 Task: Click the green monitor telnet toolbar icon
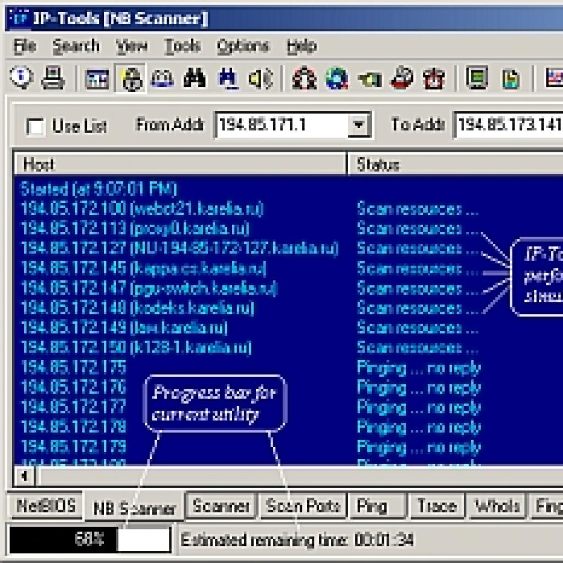(477, 77)
